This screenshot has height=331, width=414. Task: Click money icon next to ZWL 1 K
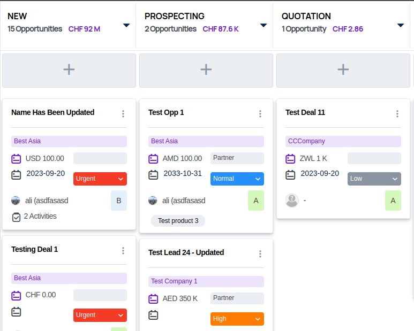tap(290, 159)
